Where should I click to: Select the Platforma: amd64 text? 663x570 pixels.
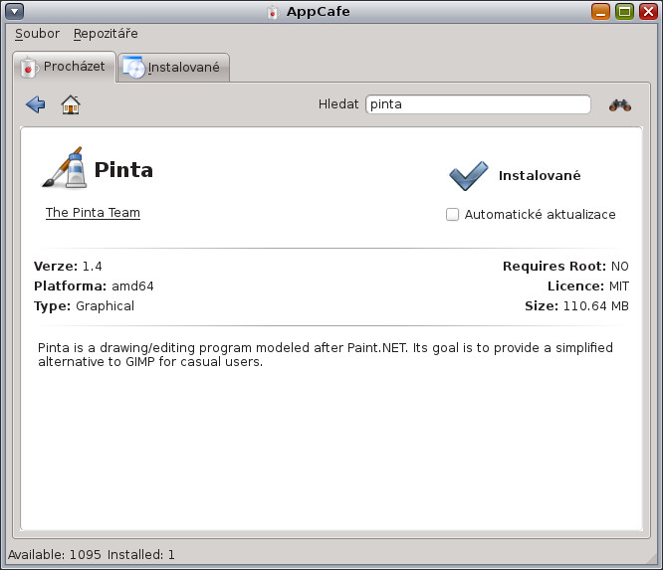point(94,286)
